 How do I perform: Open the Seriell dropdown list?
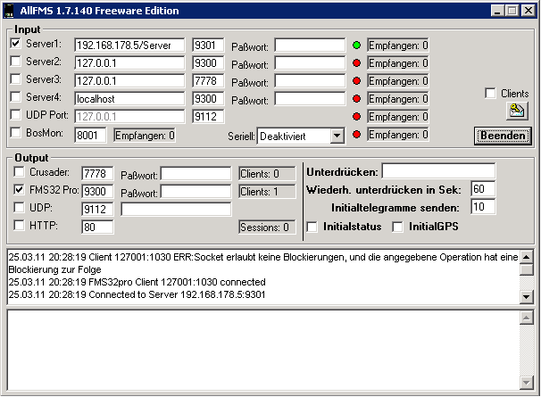coord(336,136)
